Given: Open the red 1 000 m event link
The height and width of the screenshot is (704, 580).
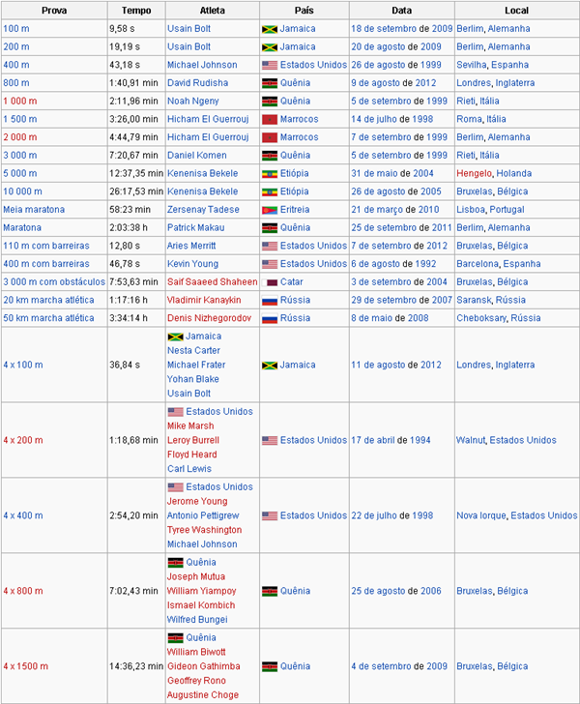Looking at the screenshot, I should pos(19,101).
